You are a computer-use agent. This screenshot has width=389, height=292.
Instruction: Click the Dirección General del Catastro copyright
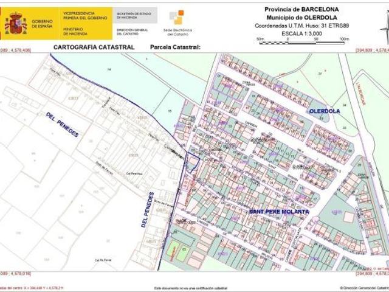(x=363, y=287)
